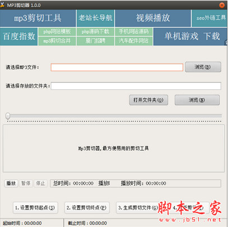Click 截止时间 status bar entry
The height and width of the screenshot is (227, 228).
87,223
